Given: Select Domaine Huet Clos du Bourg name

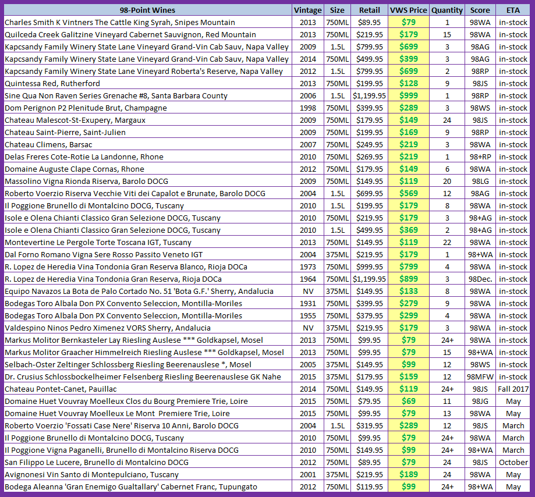Looking at the screenshot, I should (x=126, y=402).
